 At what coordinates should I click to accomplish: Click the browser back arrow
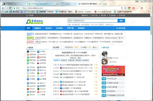point(3,8)
